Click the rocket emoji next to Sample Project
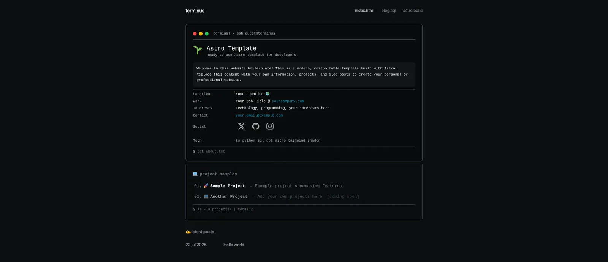The height and width of the screenshot is (262, 608). [x=206, y=186]
